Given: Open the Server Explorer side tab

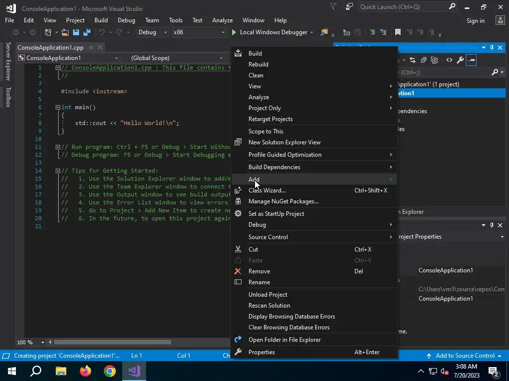Looking at the screenshot, I should [x=8, y=62].
